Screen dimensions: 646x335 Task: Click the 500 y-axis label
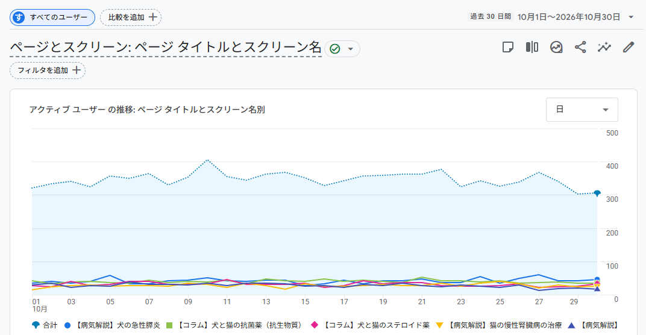(612, 133)
